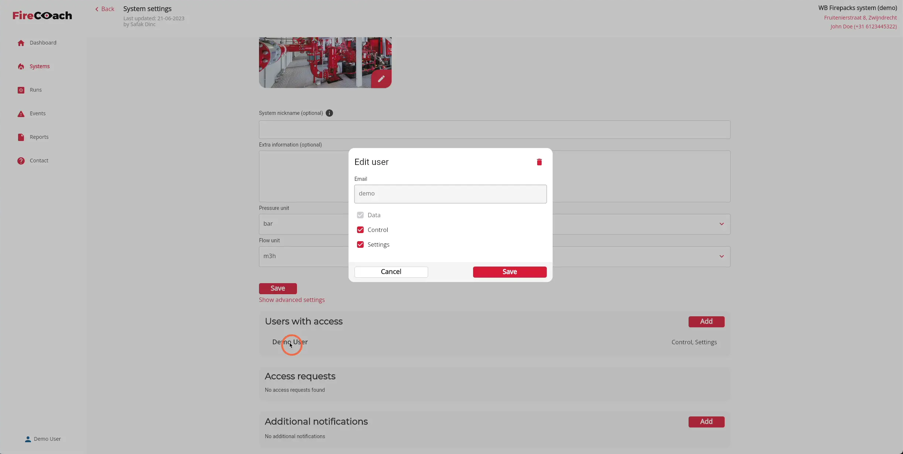Screen dimensions: 903x454
Task: Click the Contact question mark icon
Action: coord(21,161)
